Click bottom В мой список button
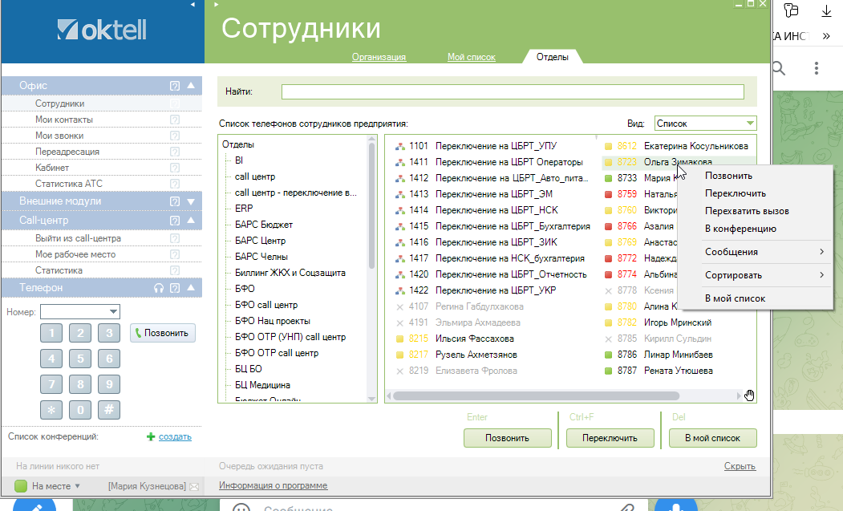 pos(713,438)
